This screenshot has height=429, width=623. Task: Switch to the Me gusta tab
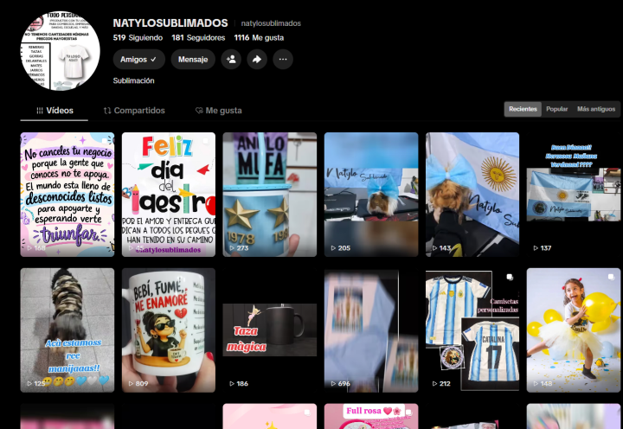pyautogui.click(x=219, y=111)
